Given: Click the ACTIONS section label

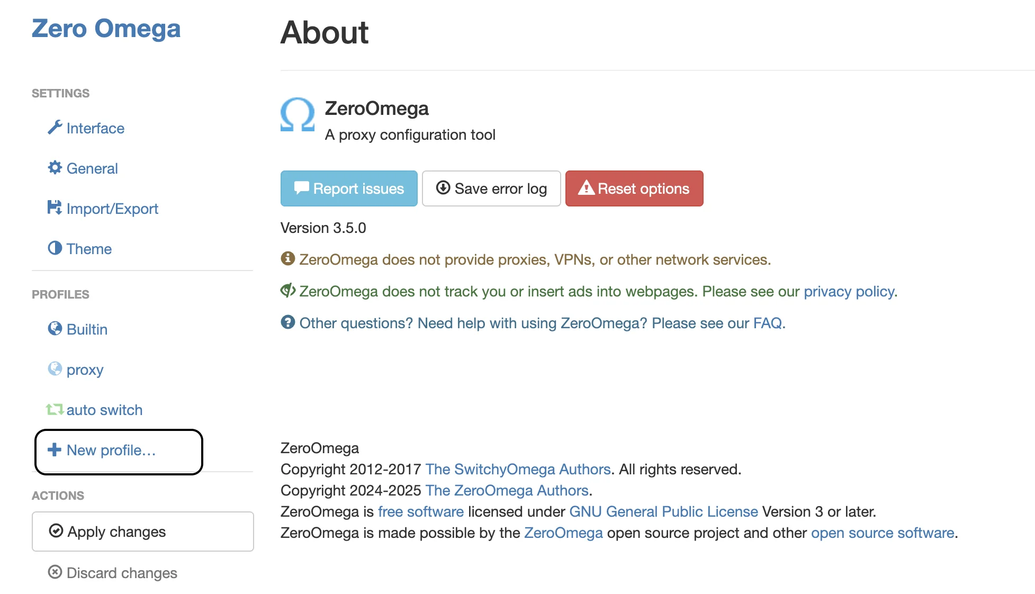Looking at the screenshot, I should coord(58,496).
